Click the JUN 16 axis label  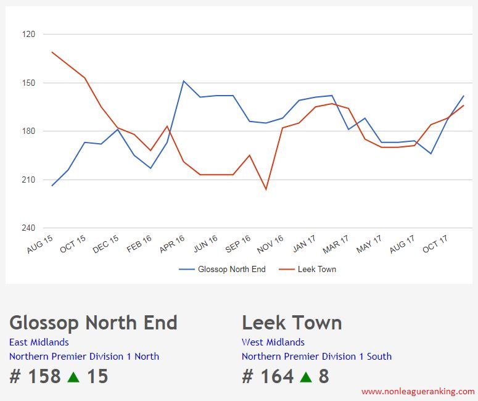(x=205, y=244)
